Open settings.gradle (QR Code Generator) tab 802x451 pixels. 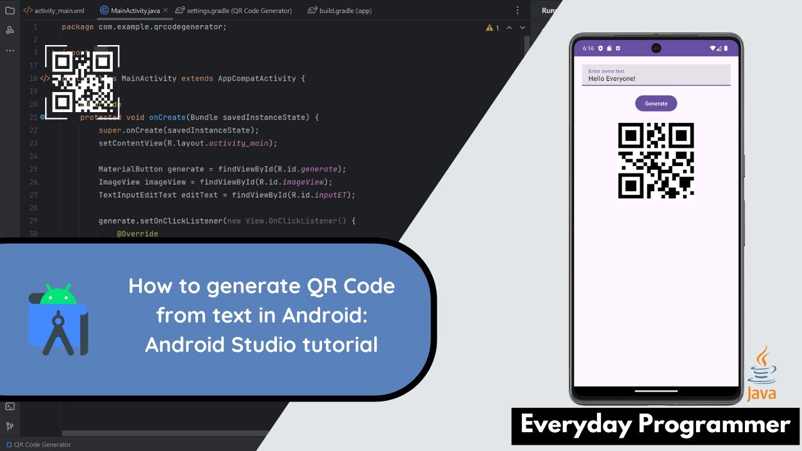click(x=234, y=11)
